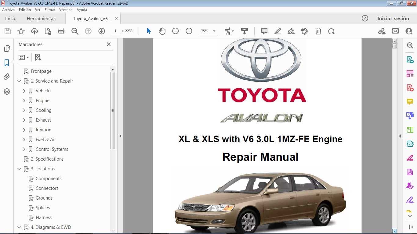Open the Archivo menu
The width and height of the screenshot is (417, 234).
click(9, 10)
